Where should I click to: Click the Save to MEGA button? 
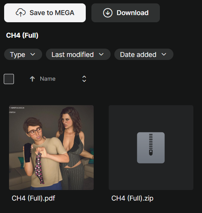tap(45, 13)
